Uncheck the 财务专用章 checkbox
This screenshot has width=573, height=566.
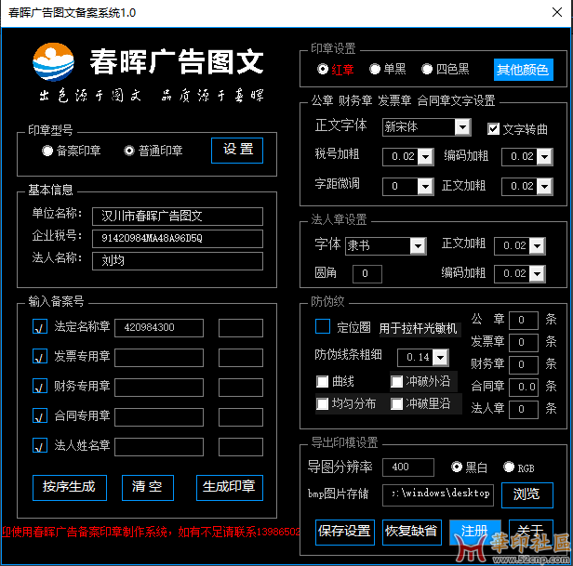(40, 386)
